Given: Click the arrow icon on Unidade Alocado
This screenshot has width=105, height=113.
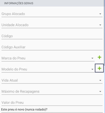Looking at the screenshot, I should click(x=100, y=25).
